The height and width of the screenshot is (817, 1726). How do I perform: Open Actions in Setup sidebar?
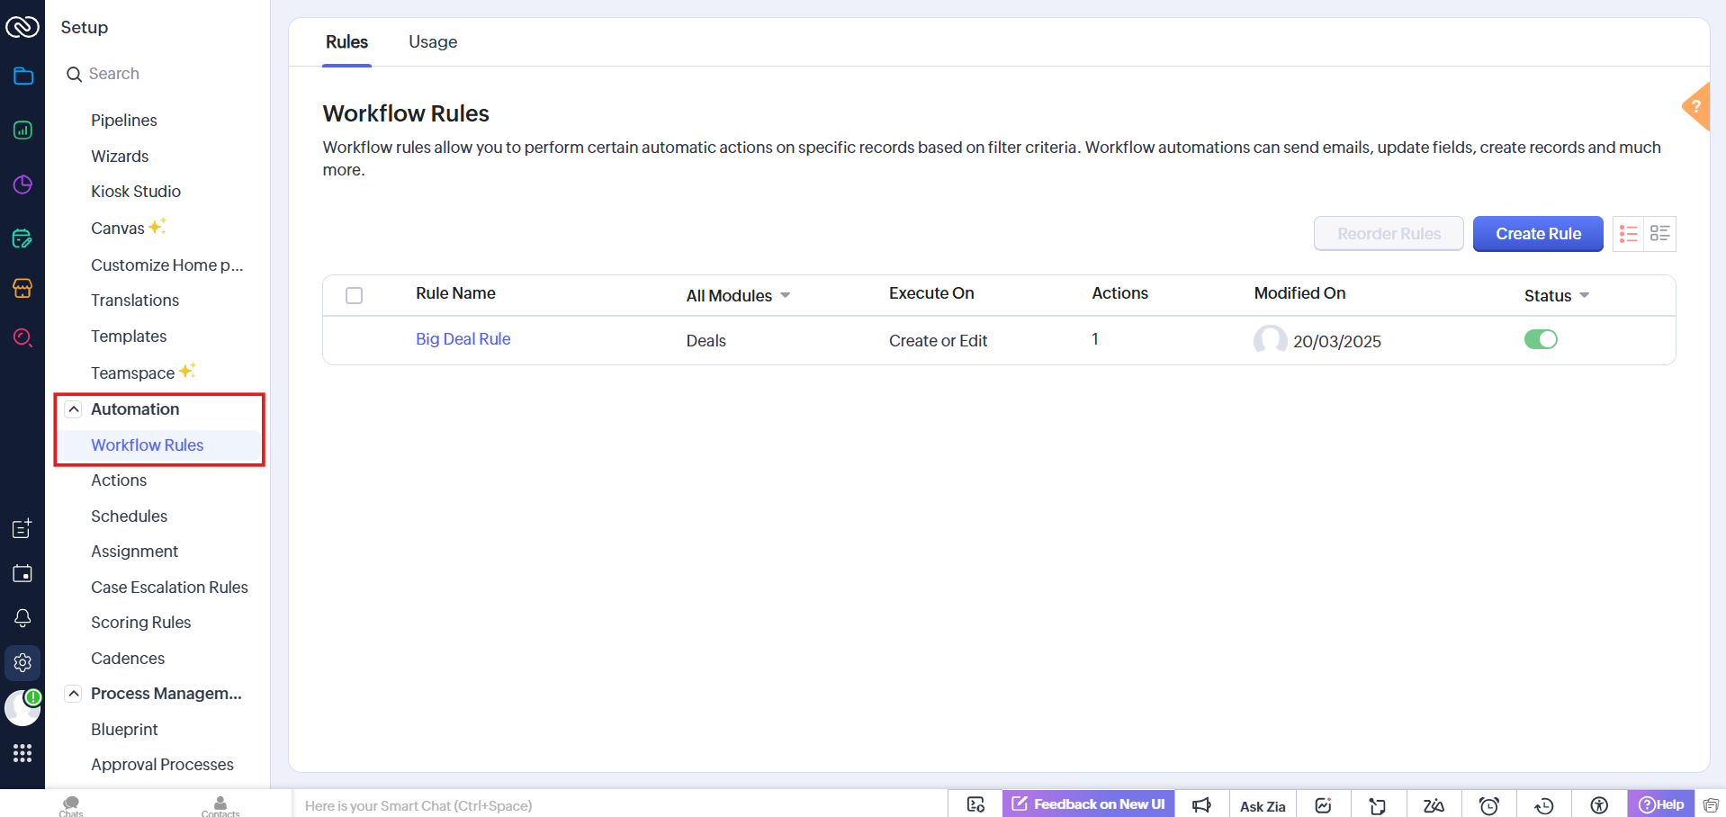(x=119, y=480)
